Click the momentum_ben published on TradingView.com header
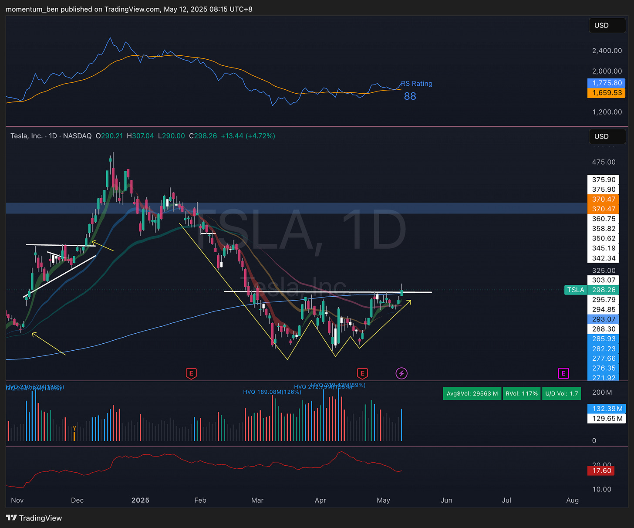634x528 pixels. (x=129, y=9)
